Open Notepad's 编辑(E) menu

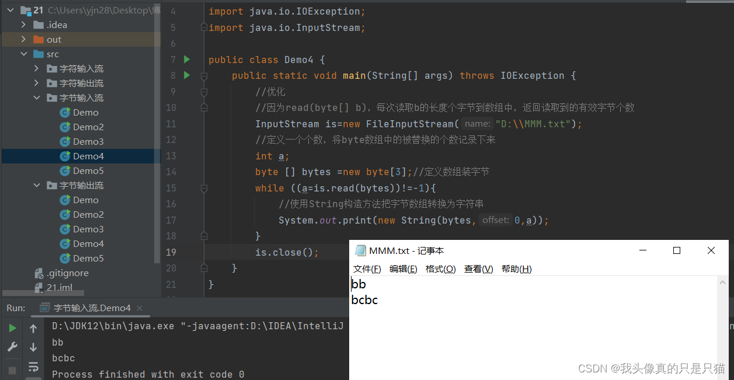click(403, 269)
